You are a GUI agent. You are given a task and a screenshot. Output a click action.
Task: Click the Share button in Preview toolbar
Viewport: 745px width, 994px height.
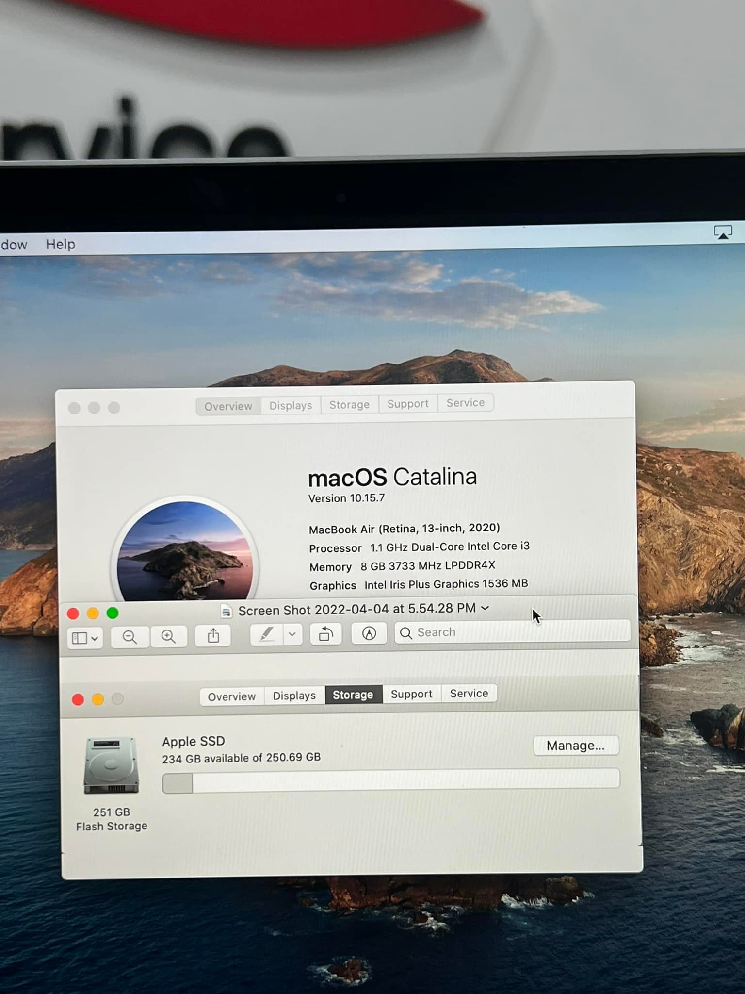(213, 636)
